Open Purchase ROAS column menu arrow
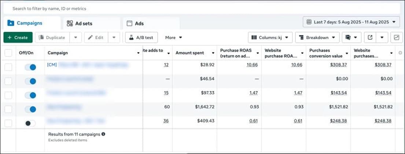Viewport: 405px width, 154px height. pos(258,53)
